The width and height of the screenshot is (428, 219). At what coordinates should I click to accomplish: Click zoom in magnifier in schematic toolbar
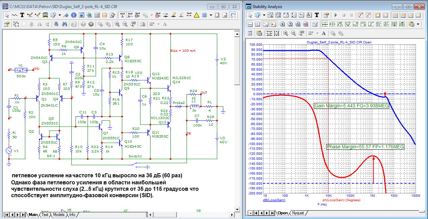coord(117,24)
